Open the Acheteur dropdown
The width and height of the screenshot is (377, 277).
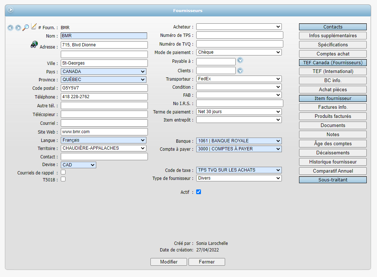coord(239,27)
